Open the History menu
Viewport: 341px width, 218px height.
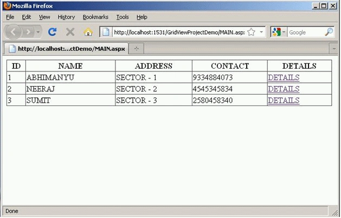pos(66,17)
